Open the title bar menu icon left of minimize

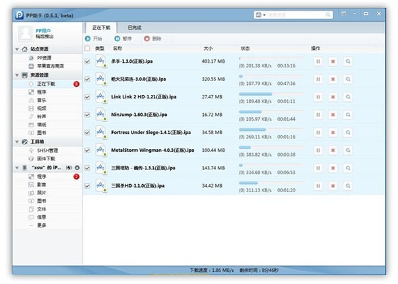(343, 13)
